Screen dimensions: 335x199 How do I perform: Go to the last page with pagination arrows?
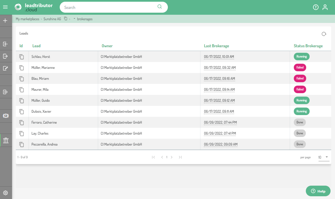(x=180, y=157)
